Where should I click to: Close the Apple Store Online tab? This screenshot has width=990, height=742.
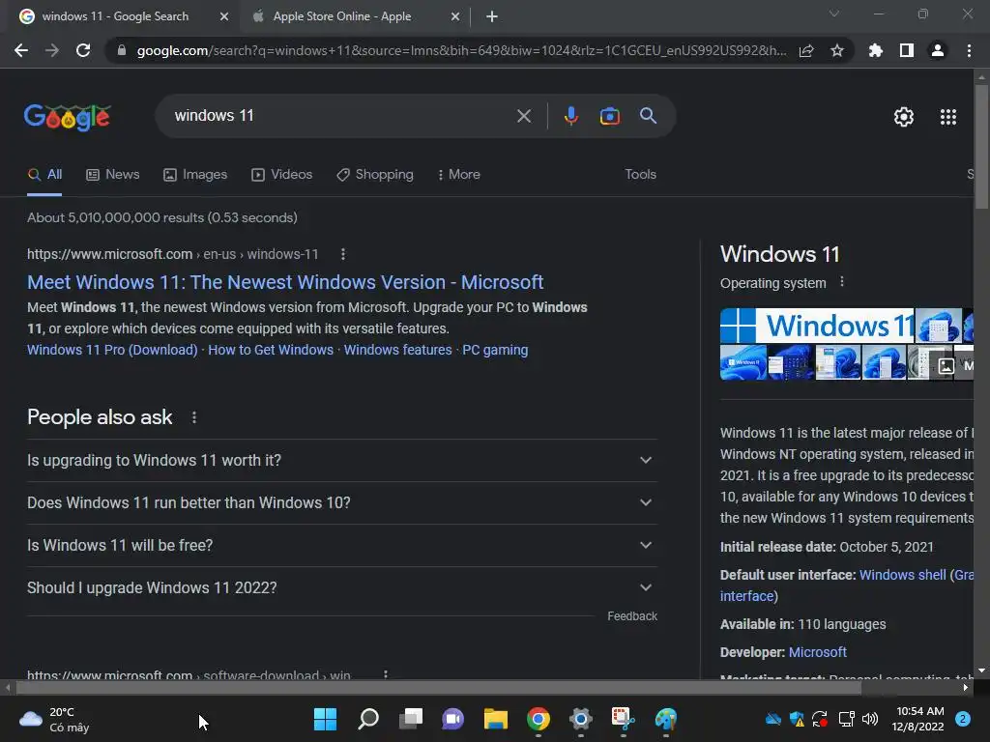click(x=455, y=16)
